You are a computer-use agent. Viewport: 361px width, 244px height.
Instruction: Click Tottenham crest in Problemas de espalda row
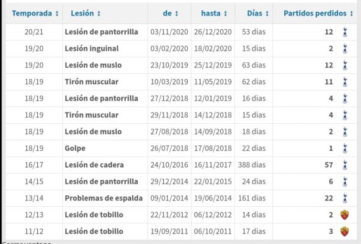point(345,198)
